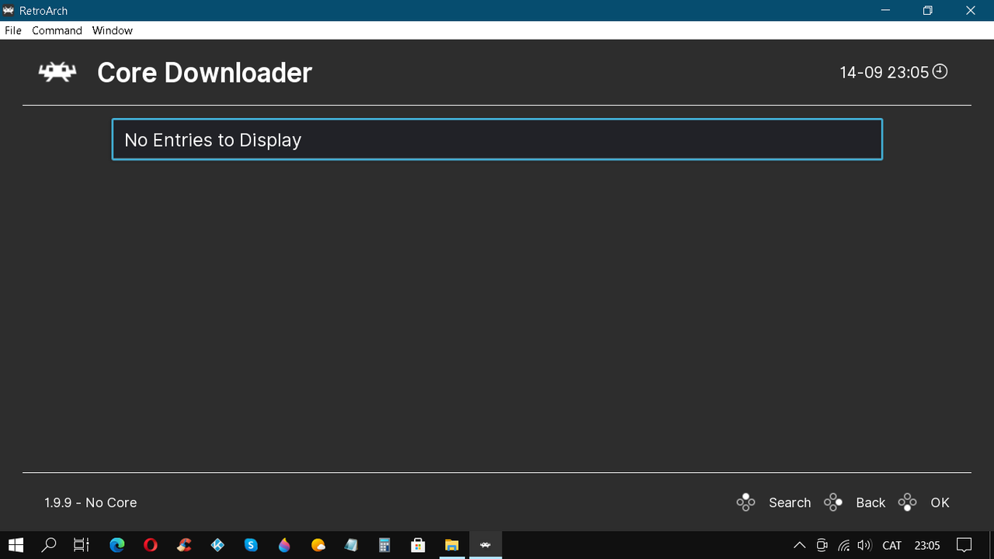
Task: Open the Window menu
Action: (113, 30)
